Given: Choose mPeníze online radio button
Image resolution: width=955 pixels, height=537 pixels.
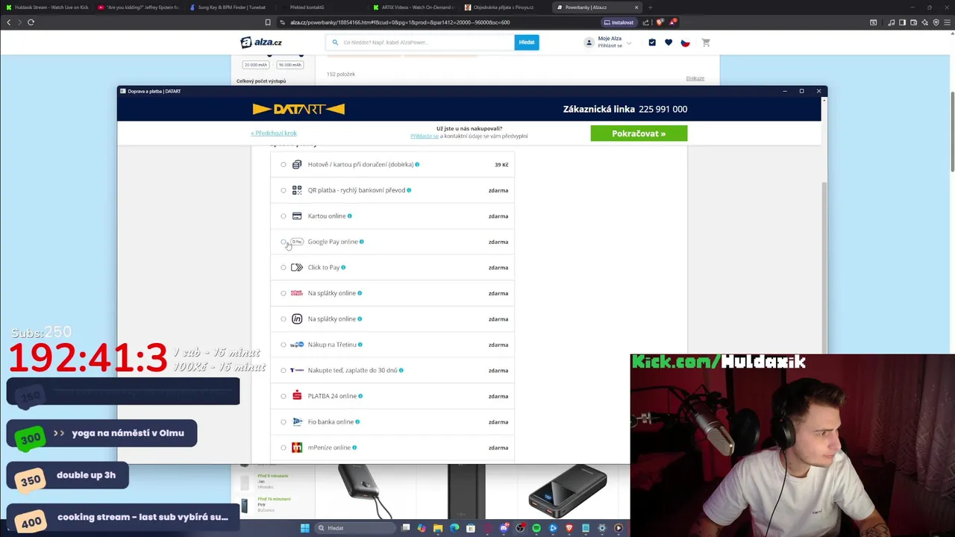Looking at the screenshot, I should [x=284, y=447].
